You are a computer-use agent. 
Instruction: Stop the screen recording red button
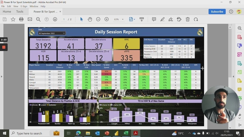pos(4,47)
